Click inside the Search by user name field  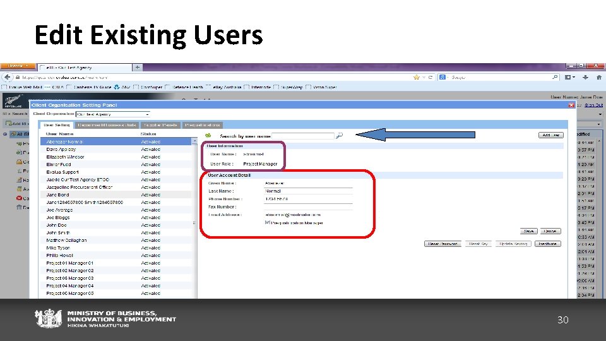click(302, 136)
